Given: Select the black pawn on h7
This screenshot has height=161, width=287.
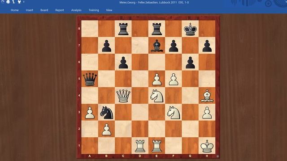Looking at the screenshot, I should [x=207, y=46].
